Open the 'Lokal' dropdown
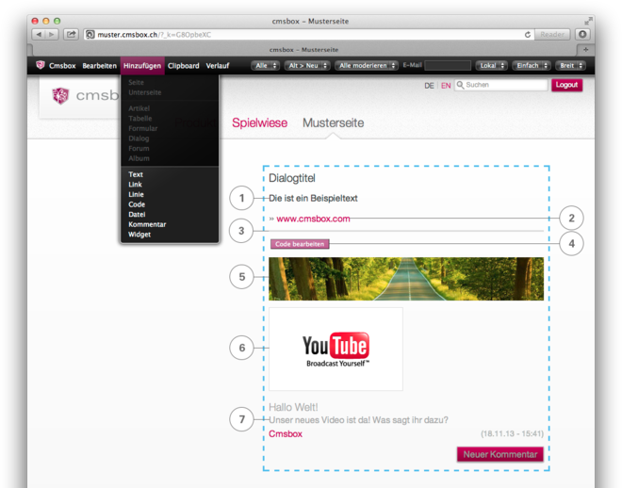This screenshot has width=622, height=488. pyautogui.click(x=490, y=66)
